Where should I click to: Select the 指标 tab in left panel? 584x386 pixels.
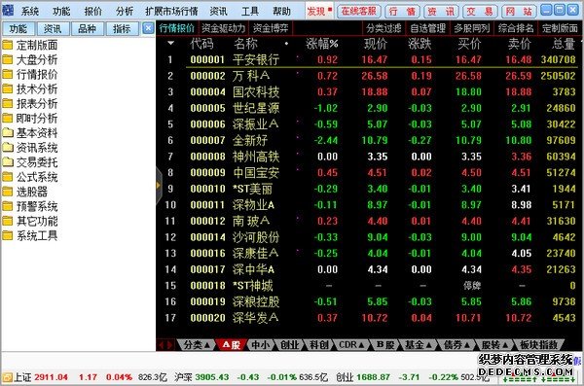[122, 28]
